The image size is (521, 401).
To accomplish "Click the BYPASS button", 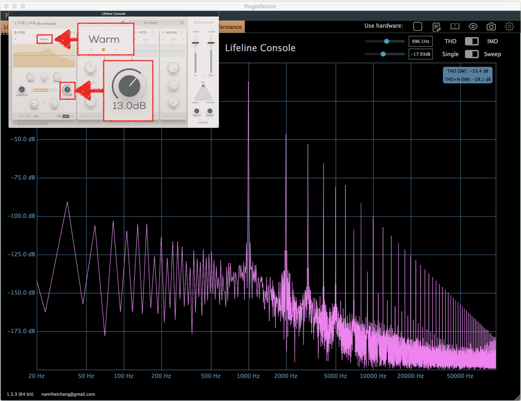I will point(203,123).
